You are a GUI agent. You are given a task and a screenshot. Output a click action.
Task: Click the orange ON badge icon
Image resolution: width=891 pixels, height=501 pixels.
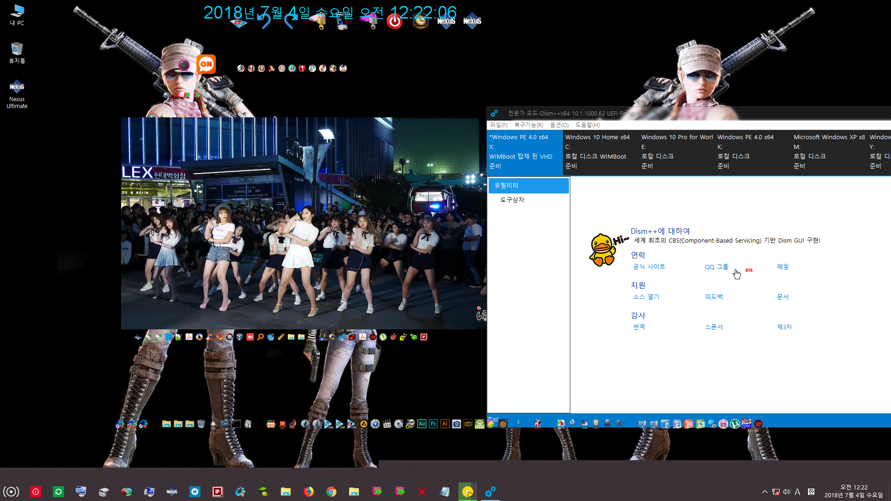pyautogui.click(x=206, y=64)
